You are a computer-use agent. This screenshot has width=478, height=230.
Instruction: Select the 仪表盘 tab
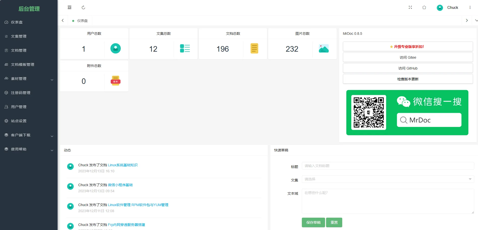pyautogui.click(x=80, y=21)
